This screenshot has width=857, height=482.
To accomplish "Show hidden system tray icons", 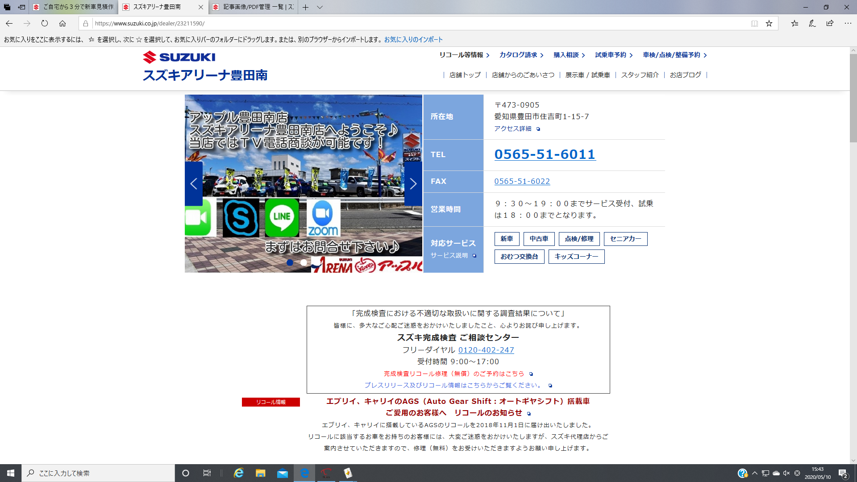I will click(x=754, y=473).
